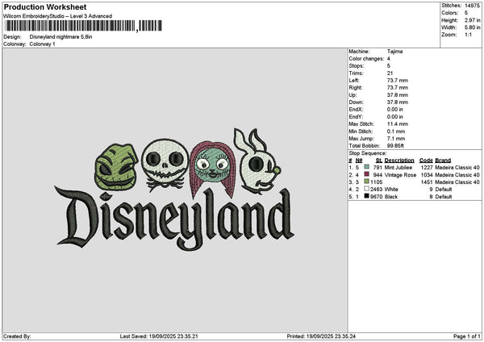484x342 pixels.
Task: Click the design name 'Disneyland nightmare 5,8in'
Action: [60, 37]
